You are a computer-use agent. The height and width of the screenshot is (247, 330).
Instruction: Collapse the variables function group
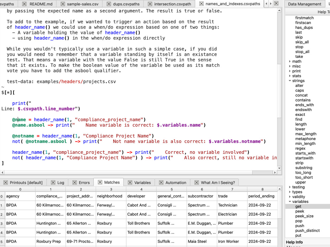(290, 202)
